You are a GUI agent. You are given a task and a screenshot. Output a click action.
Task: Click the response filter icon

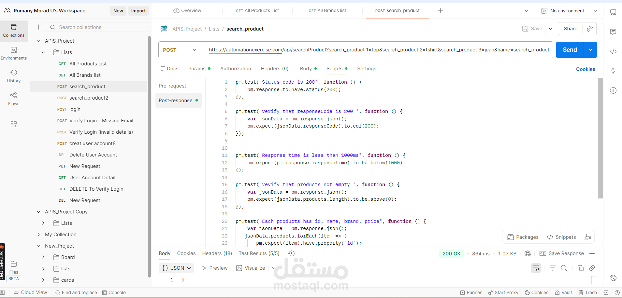coord(553,268)
